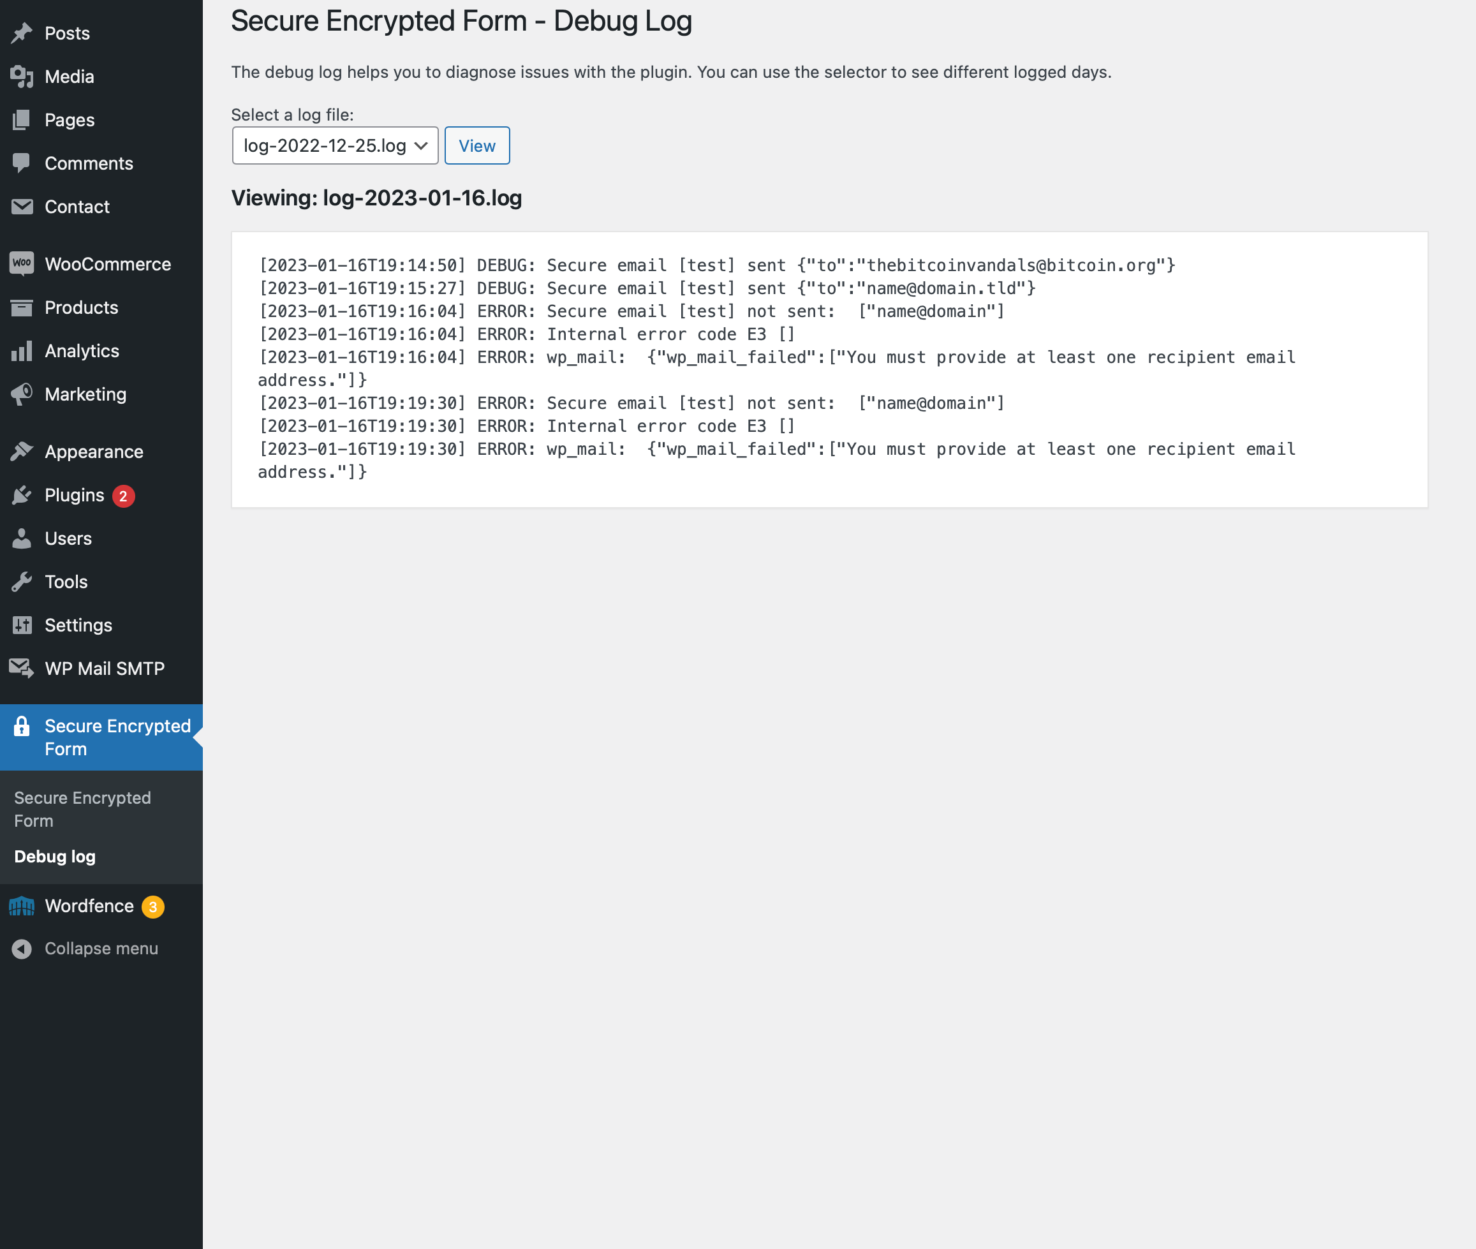Click the Tools wrench icon
Image resolution: width=1476 pixels, height=1249 pixels.
tap(22, 582)
